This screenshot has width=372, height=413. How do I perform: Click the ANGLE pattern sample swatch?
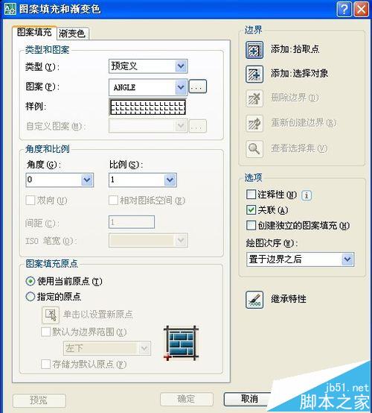pos(147,107)
